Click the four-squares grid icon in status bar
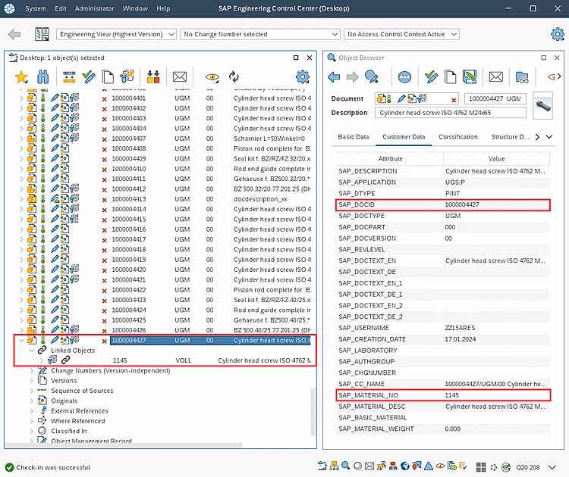This screenshot has width=569, height=477. click(x=481, y=467)
